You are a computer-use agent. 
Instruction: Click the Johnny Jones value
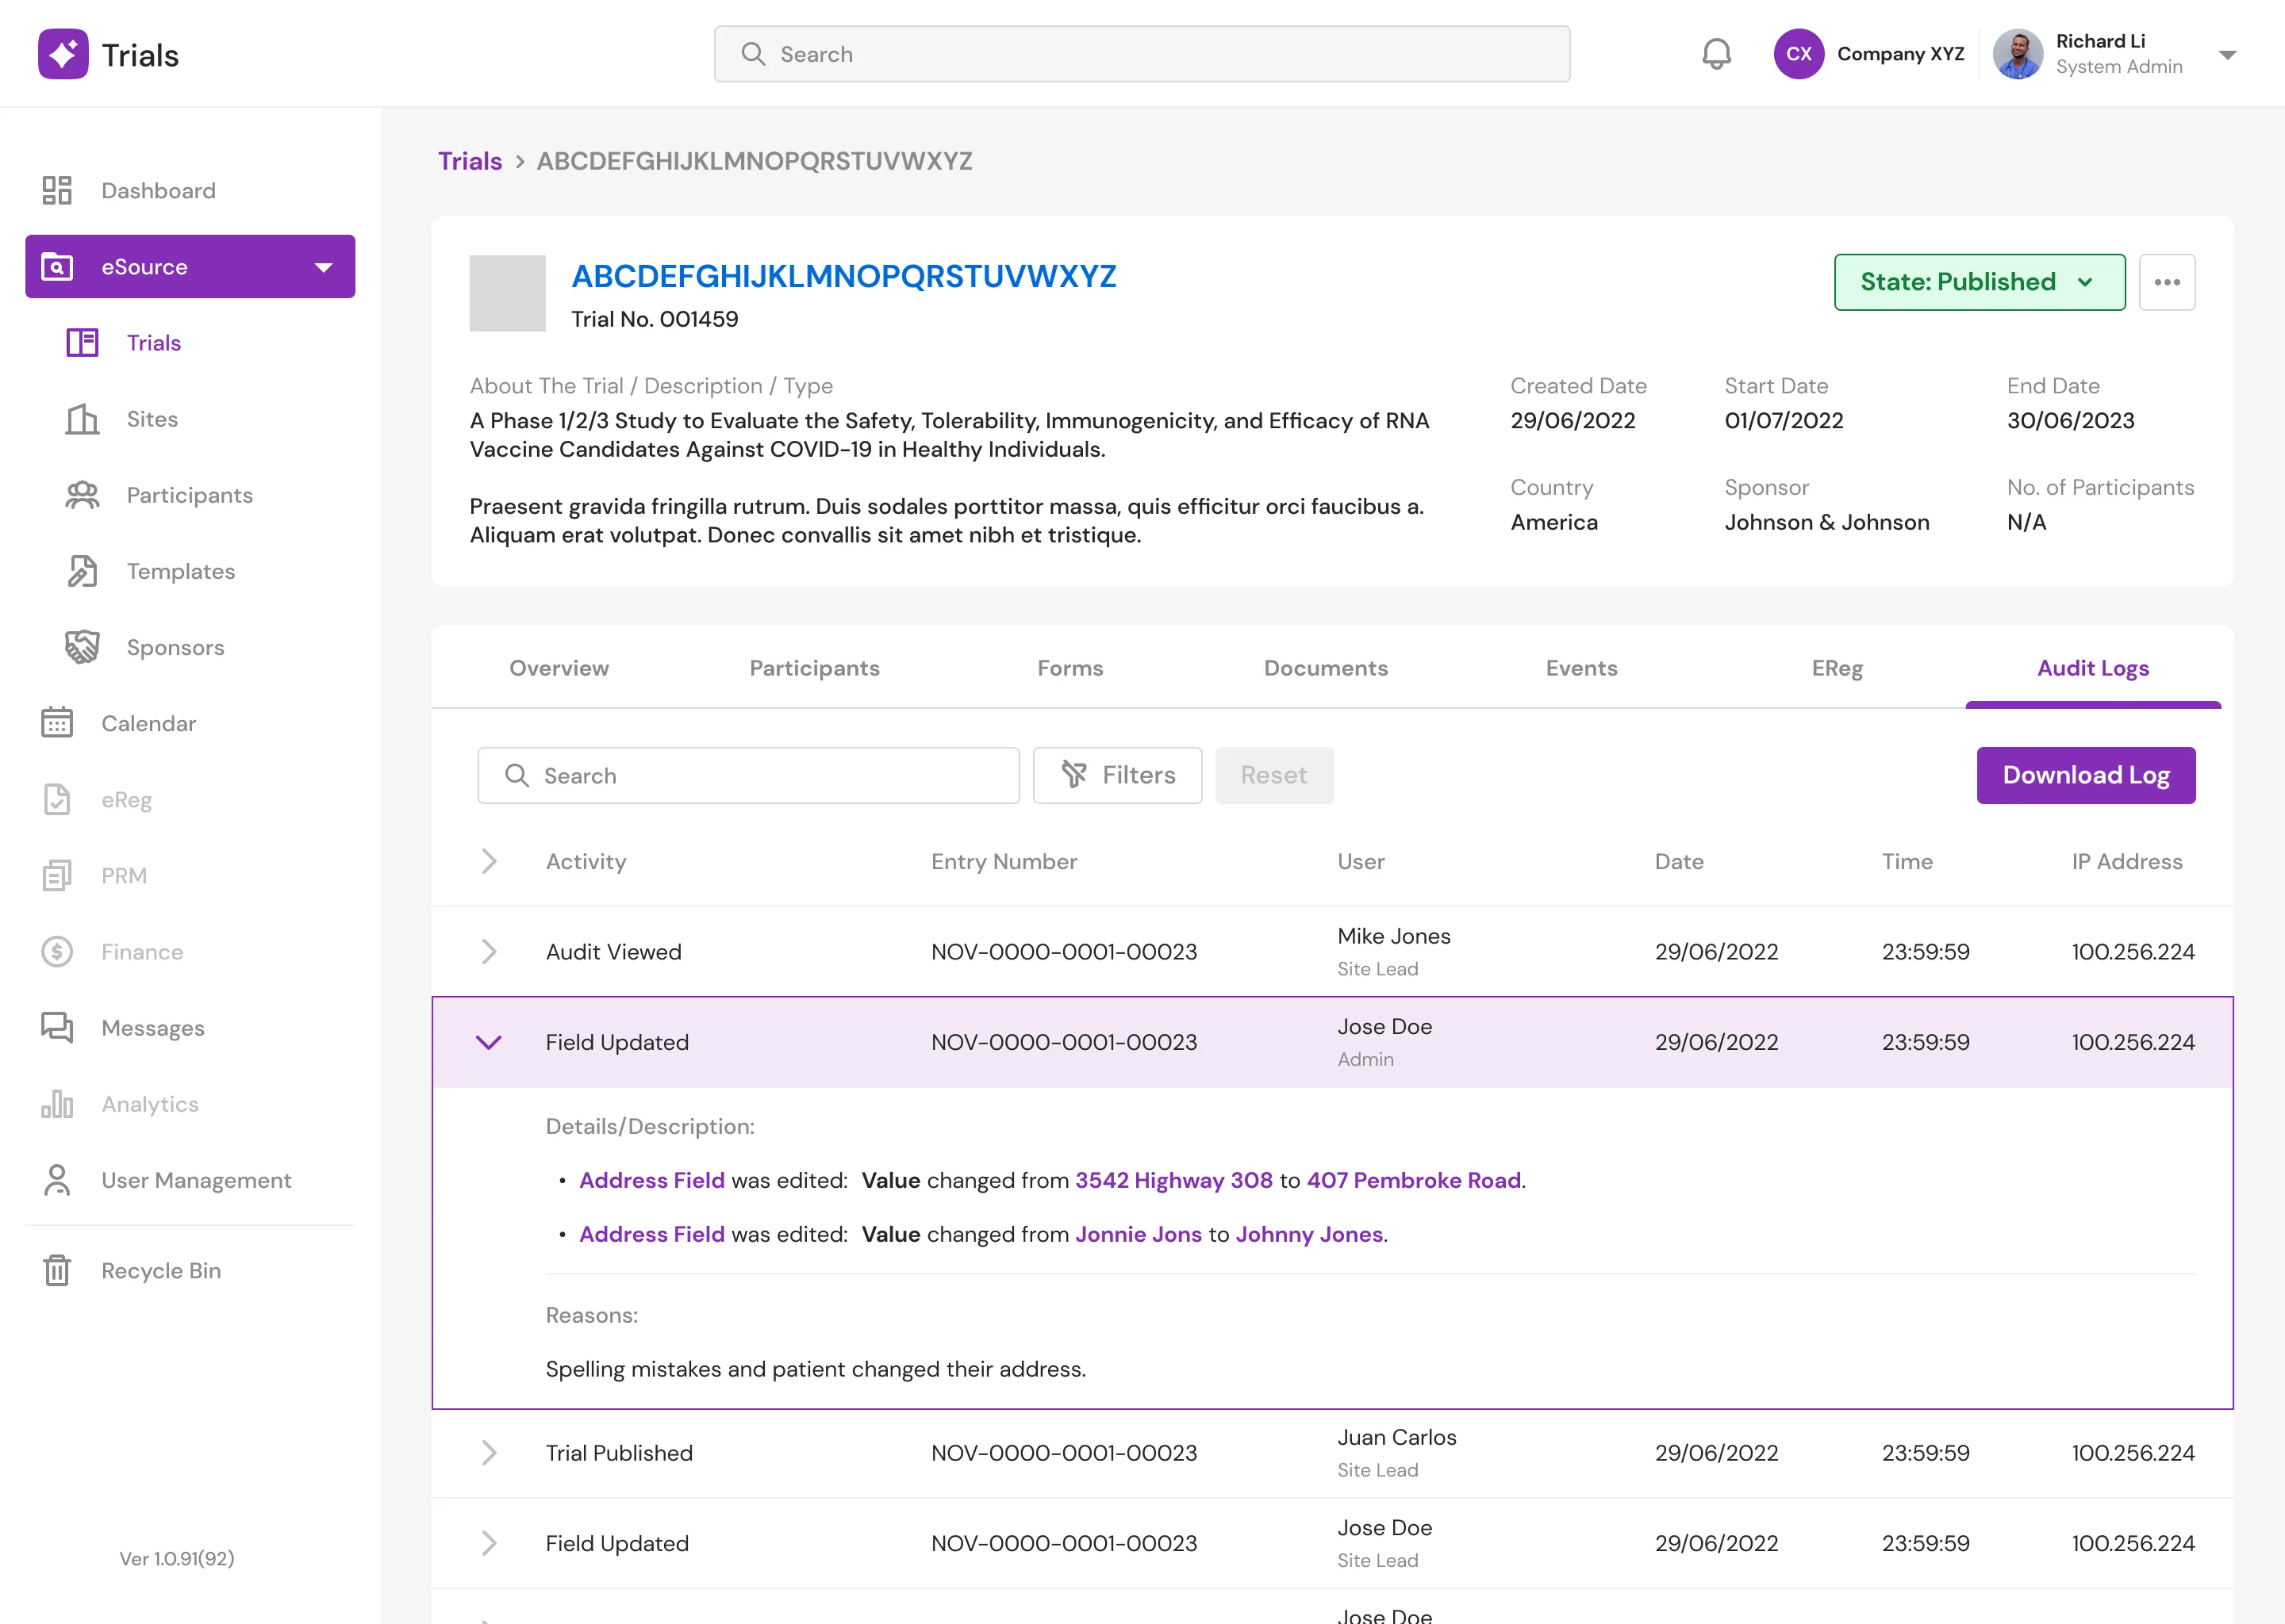click(1308, 1234)
